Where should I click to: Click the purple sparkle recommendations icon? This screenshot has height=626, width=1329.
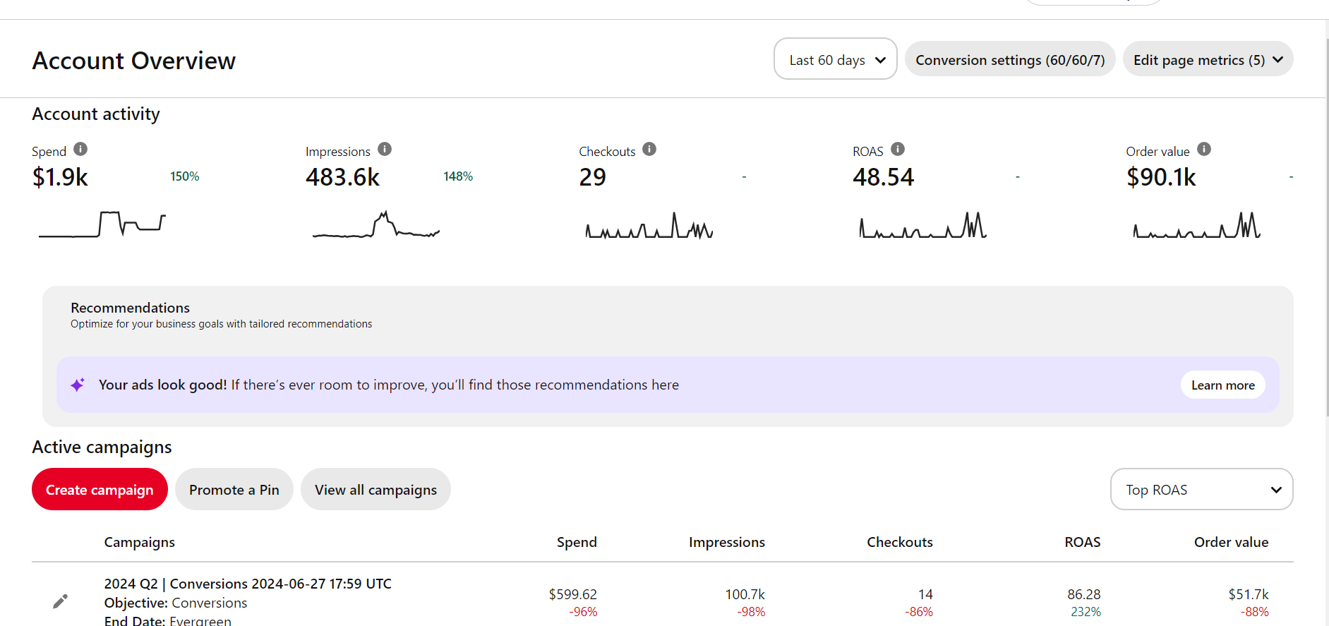tap(78, 385)
